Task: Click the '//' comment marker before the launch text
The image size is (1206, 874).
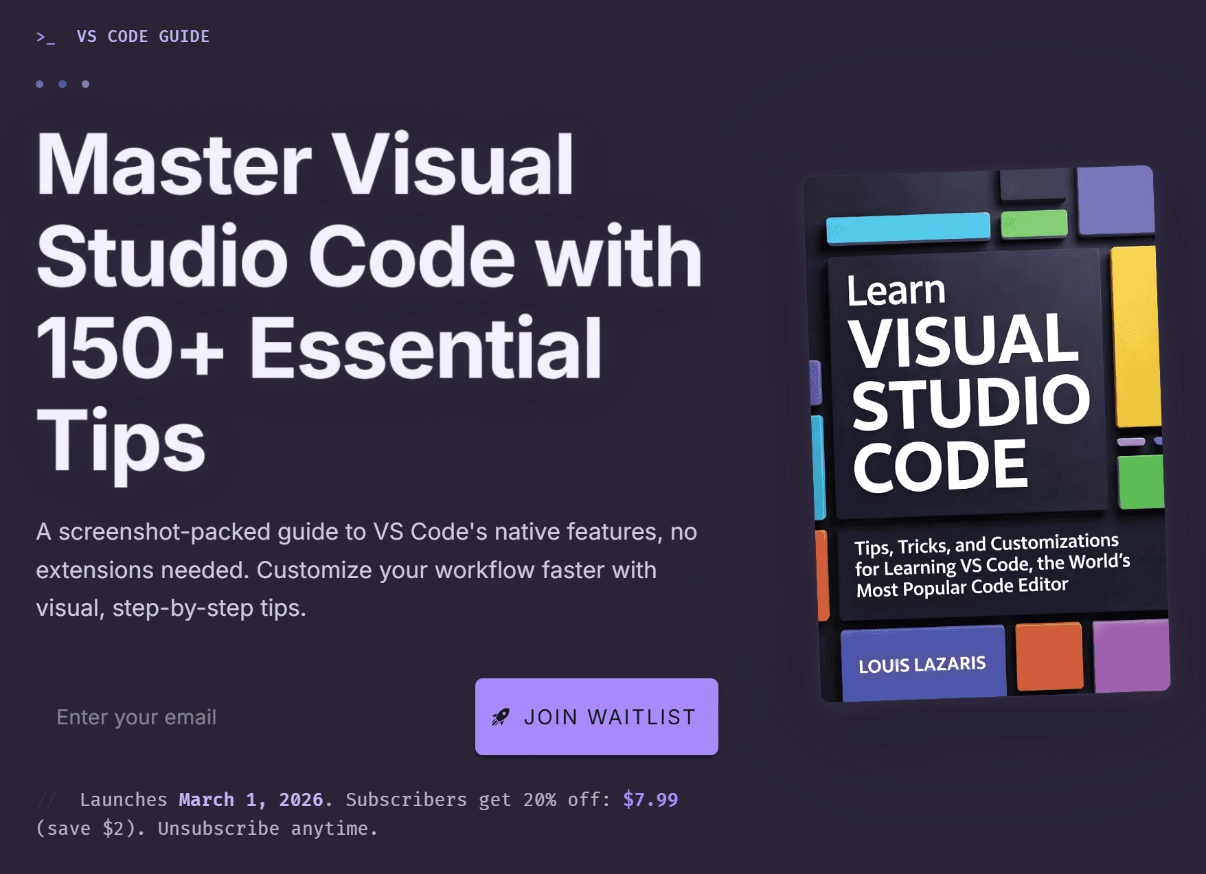Action: click(x=47, y=798)
